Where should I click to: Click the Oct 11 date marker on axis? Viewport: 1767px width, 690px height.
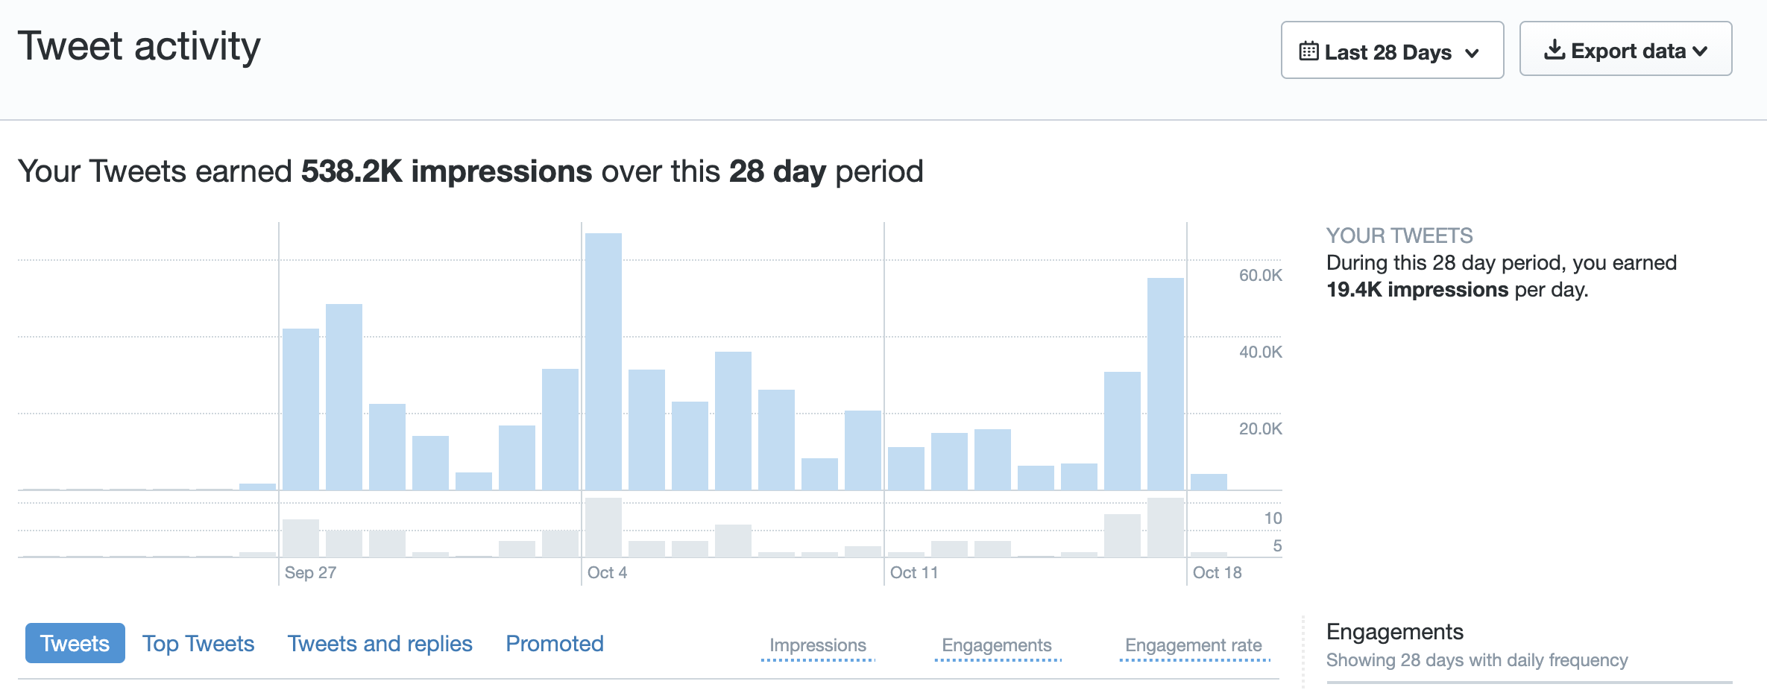pyautogui.click(x=914, y=572)
